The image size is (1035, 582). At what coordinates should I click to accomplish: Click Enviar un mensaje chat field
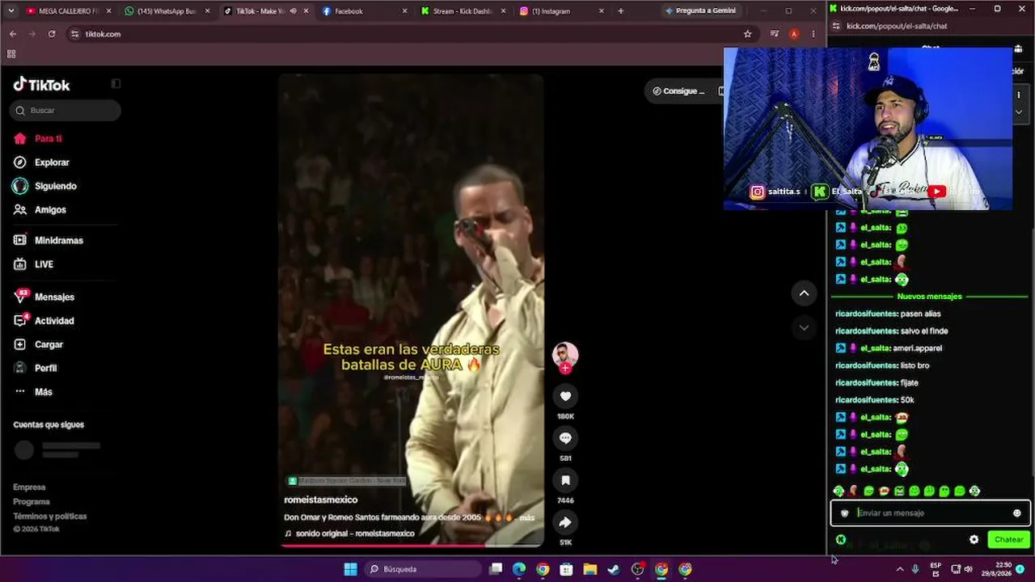pyautogui.click(x=931, y=512)
